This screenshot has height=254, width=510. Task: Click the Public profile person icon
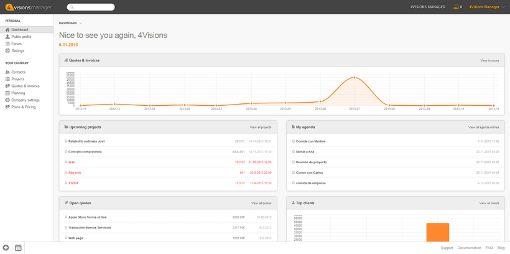click(7, 37)
